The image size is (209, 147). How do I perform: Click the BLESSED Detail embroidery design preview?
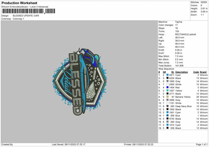[x=79, y=81]
